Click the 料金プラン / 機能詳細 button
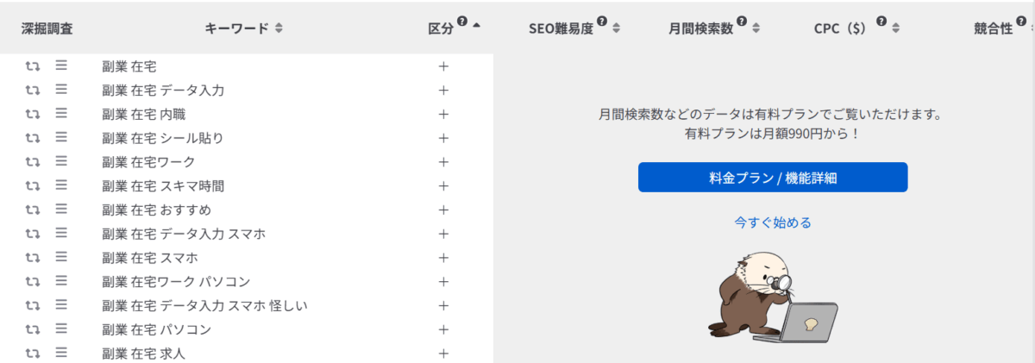The height and width of the screenshot is (363, 1035). [773, 178]
